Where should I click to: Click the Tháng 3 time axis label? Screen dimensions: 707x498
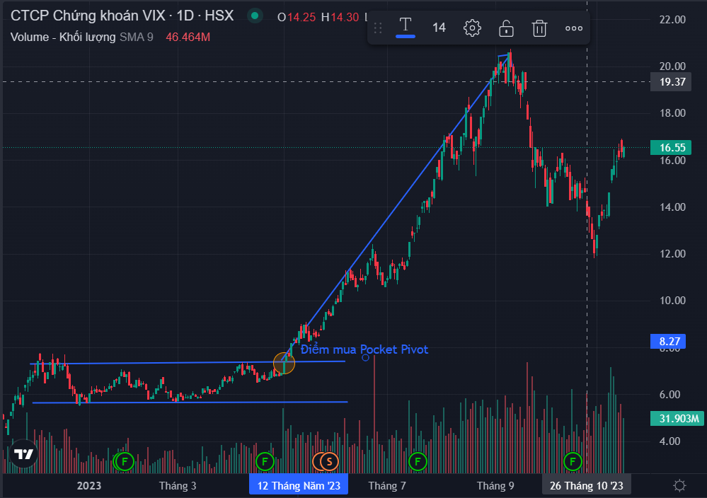tap(178, 486)
